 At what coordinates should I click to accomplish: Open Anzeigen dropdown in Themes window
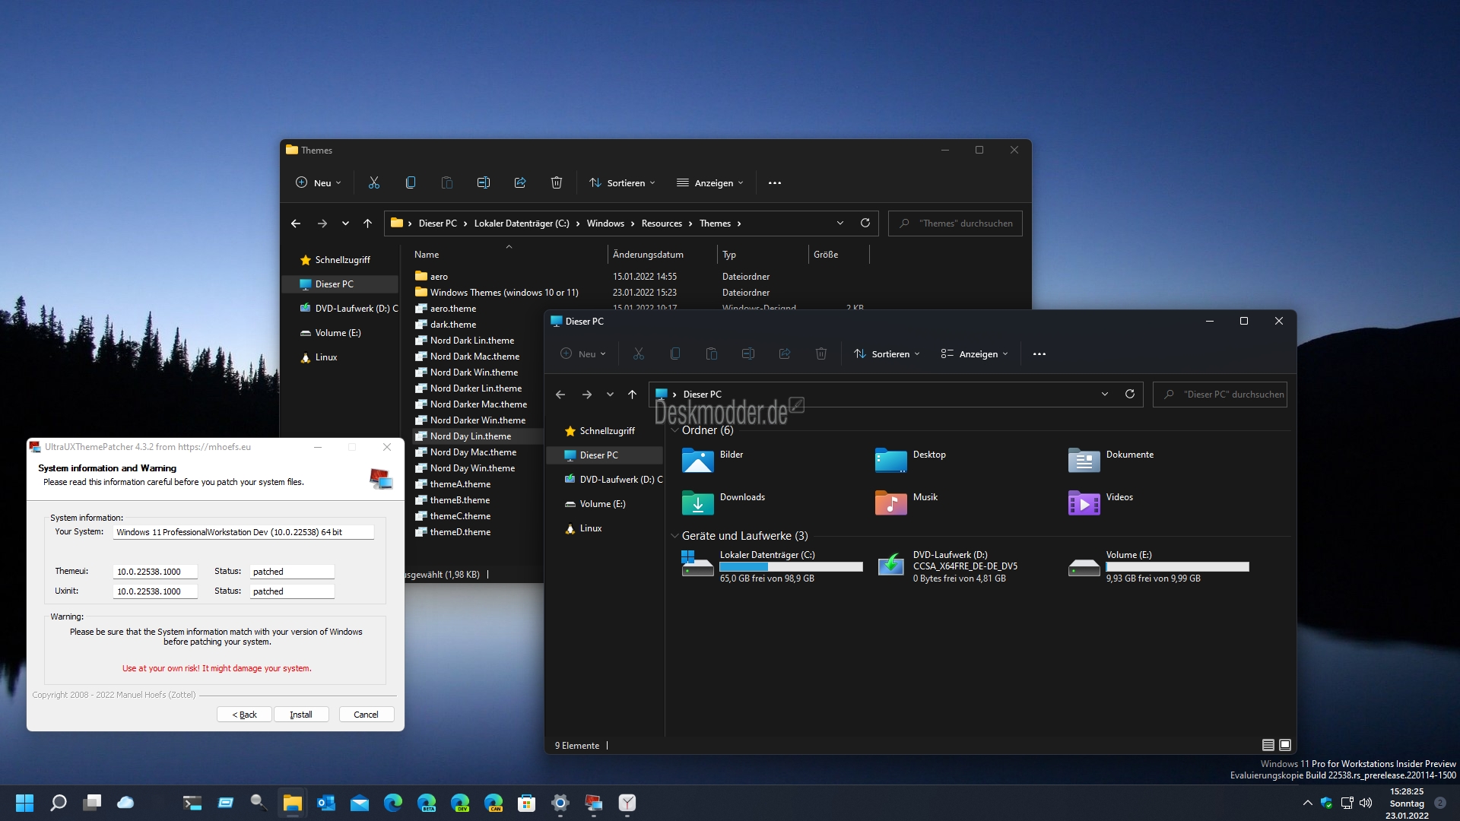(710, 182)
